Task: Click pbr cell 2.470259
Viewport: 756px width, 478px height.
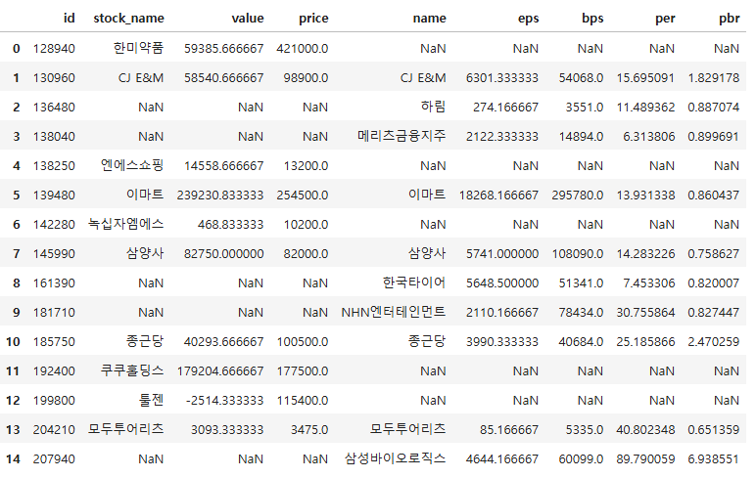Action: tap(714, 342)
